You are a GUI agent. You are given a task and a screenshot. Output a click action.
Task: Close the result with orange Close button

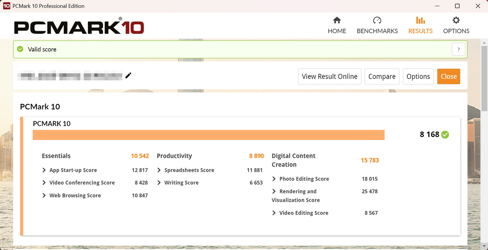coord(449,76)
